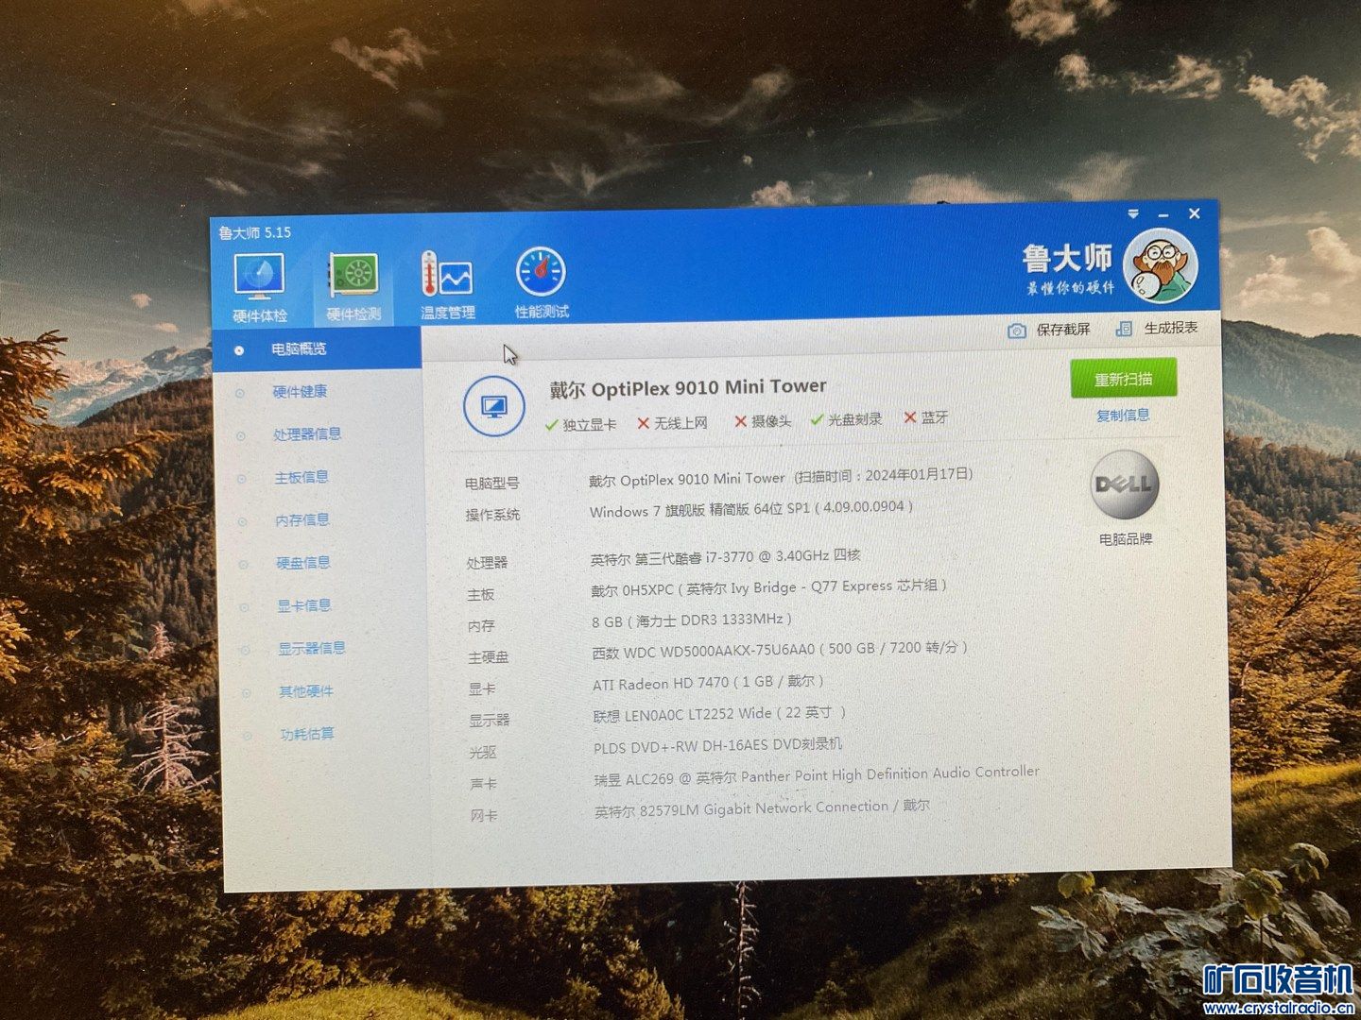Click the 电脑品牌 label under Dell logo

(1126, 539)
